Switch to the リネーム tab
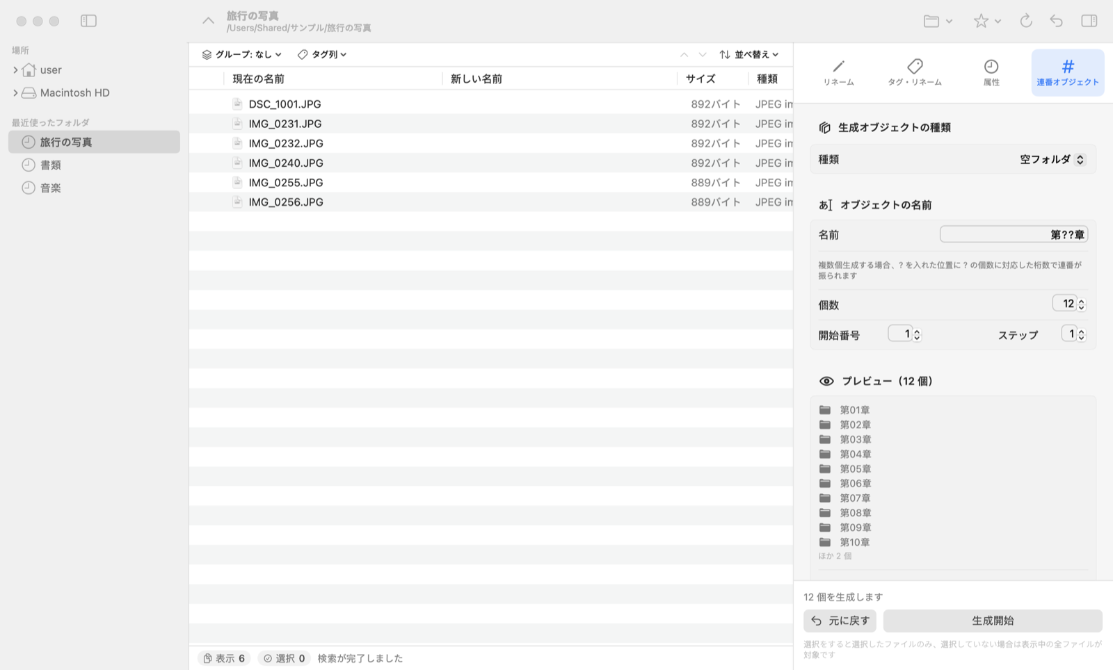 coord(838,72)
